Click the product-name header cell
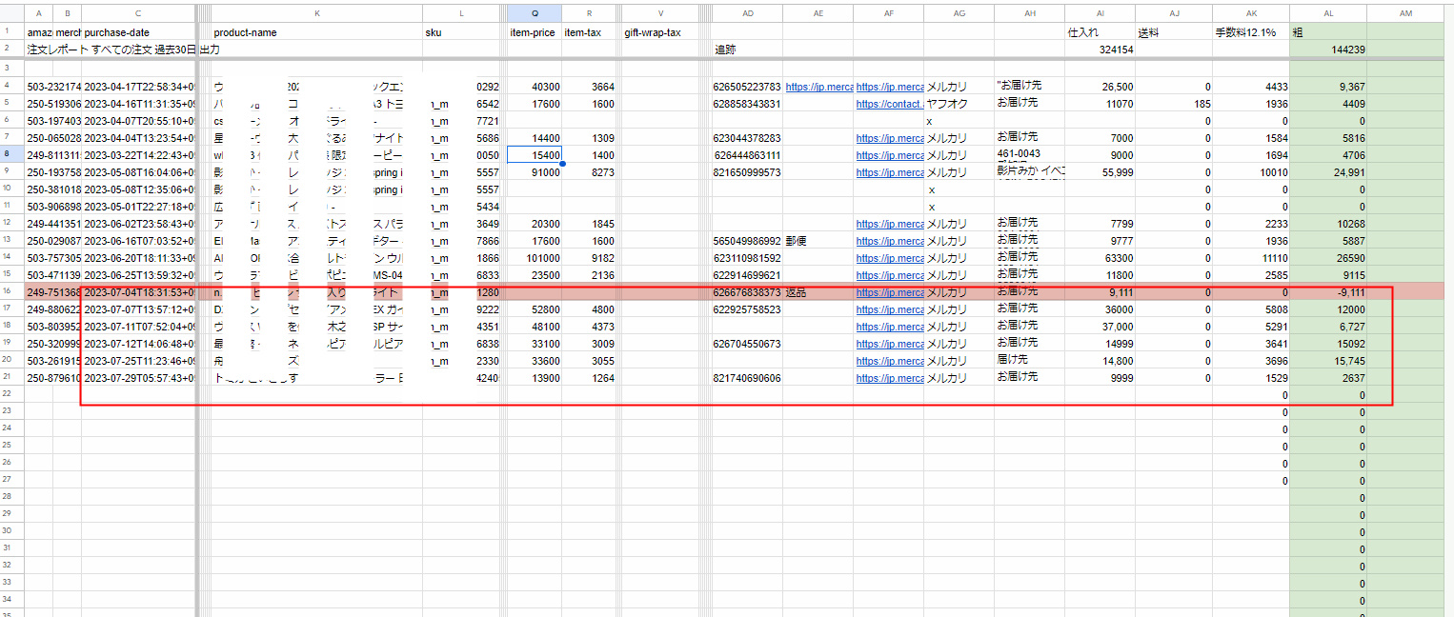The image size is (1454, 617). click(316, 32)
